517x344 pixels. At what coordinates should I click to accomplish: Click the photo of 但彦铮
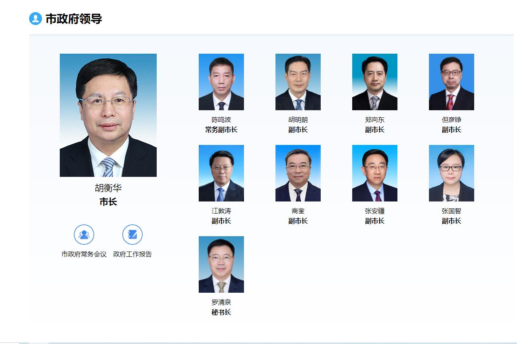point(452,82)
